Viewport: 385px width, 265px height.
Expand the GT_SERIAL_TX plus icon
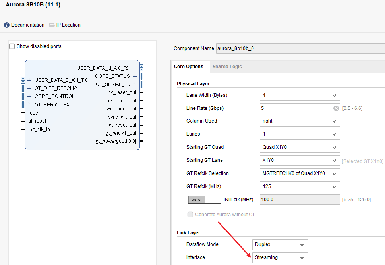coord(135,84)
